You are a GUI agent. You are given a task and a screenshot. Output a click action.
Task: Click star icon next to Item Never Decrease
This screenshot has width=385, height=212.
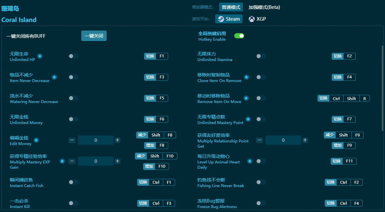54,77
